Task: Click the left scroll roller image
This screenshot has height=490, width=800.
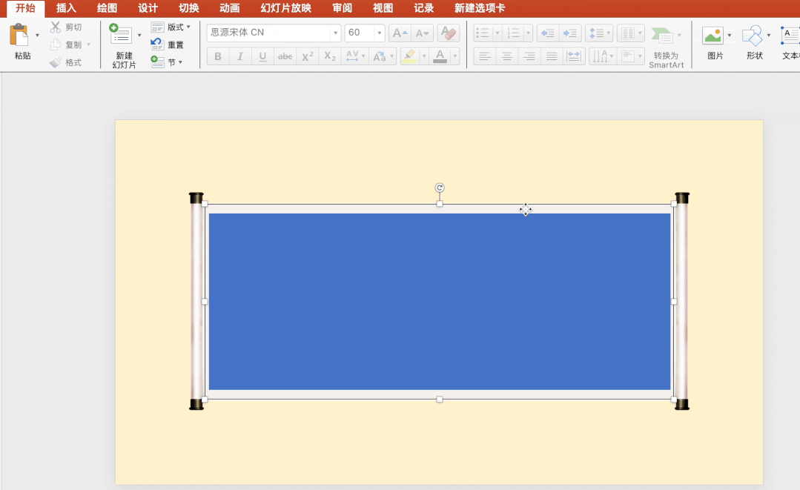Action: click(196, 301)
